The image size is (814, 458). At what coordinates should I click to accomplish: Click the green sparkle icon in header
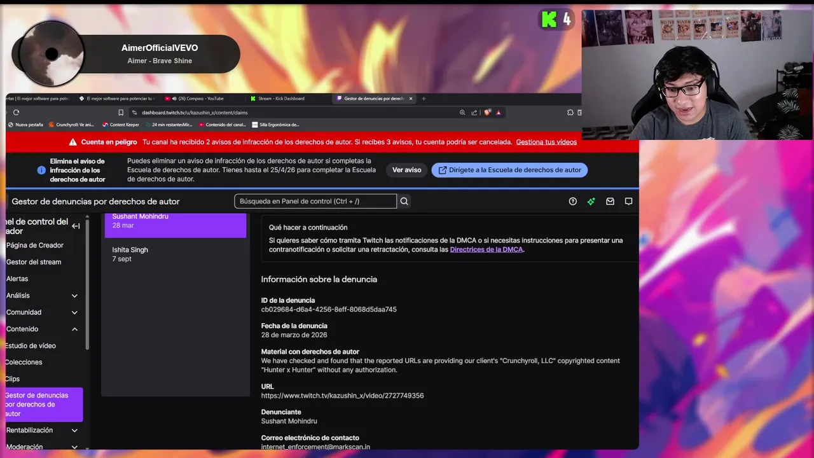[x=591, y=201]
